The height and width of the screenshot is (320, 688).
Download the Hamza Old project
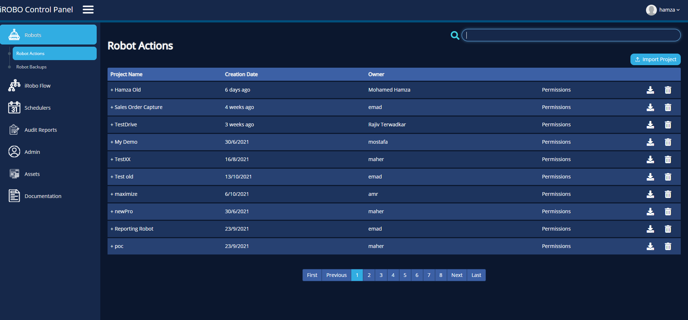[650, 90]
